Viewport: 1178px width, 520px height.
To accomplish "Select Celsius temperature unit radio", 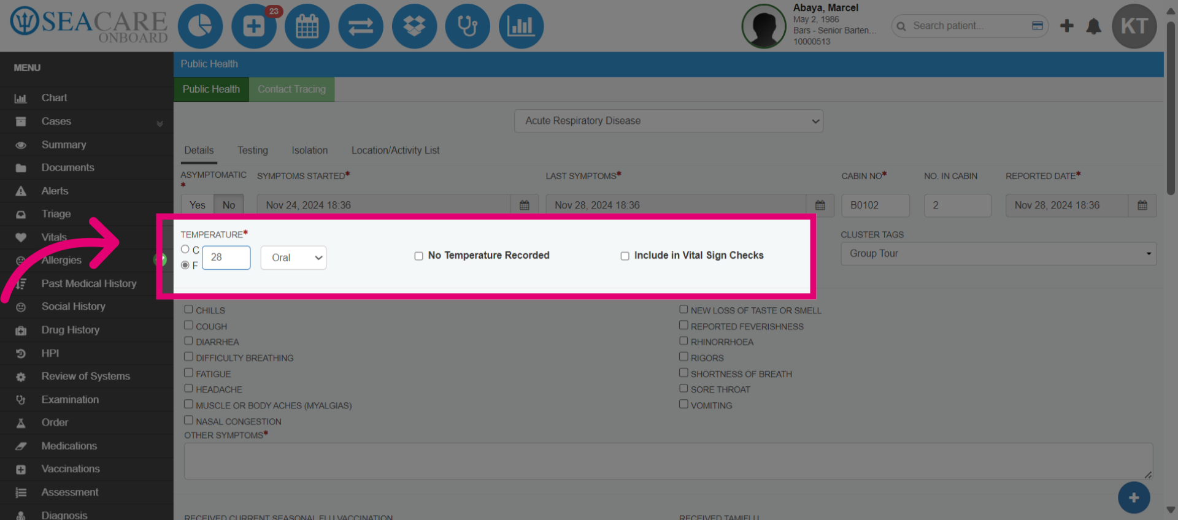I will click(185, 250).
